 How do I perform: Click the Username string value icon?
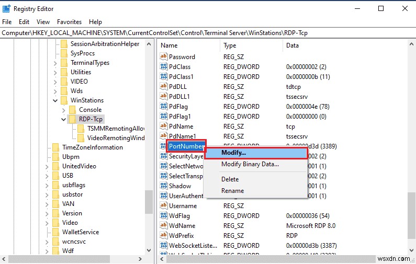163,205
